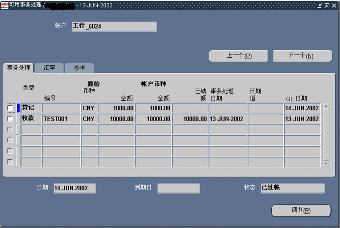Click the 帐户 field showing 工行_6024
The height and width of the screenshot is (228, 340).
coord(114,26)
